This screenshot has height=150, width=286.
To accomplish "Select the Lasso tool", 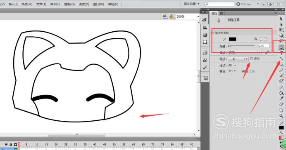I will pos(281,41).
